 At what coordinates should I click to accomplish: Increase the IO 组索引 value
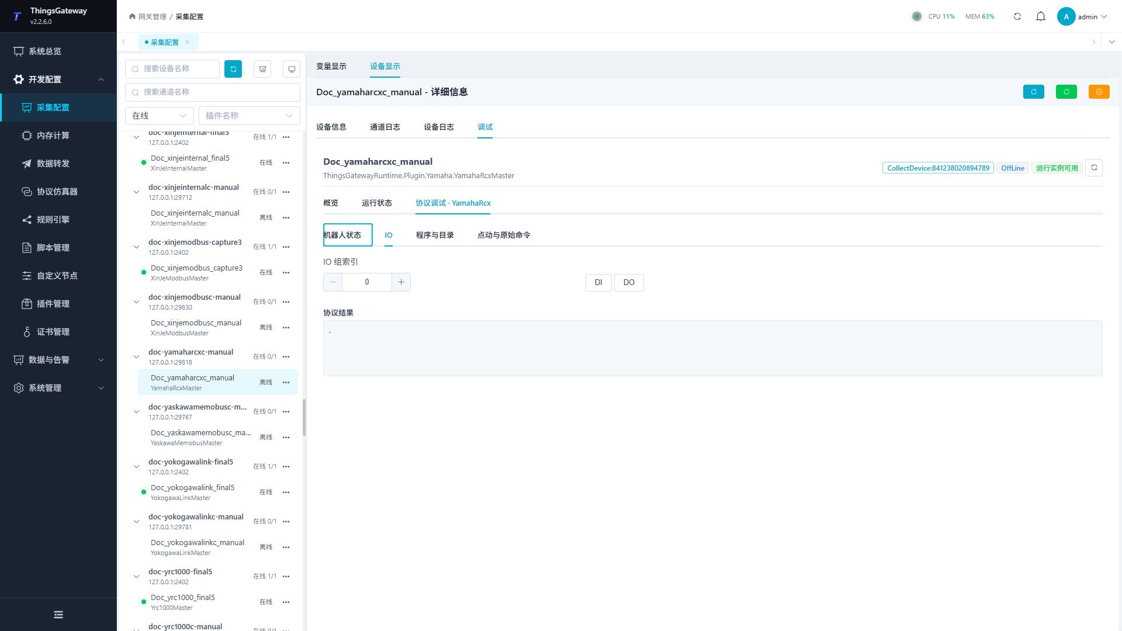(x=401, y=282)
